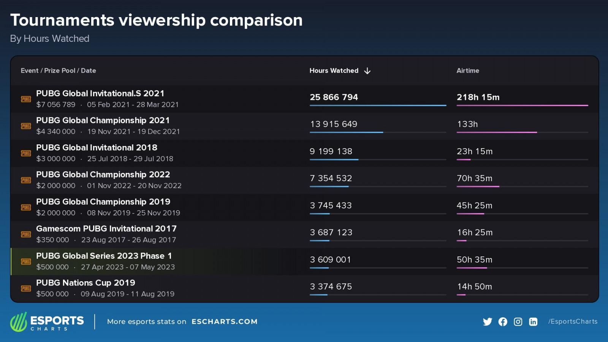Open PUBG Nations Cup 2019 event

point(86,283)
